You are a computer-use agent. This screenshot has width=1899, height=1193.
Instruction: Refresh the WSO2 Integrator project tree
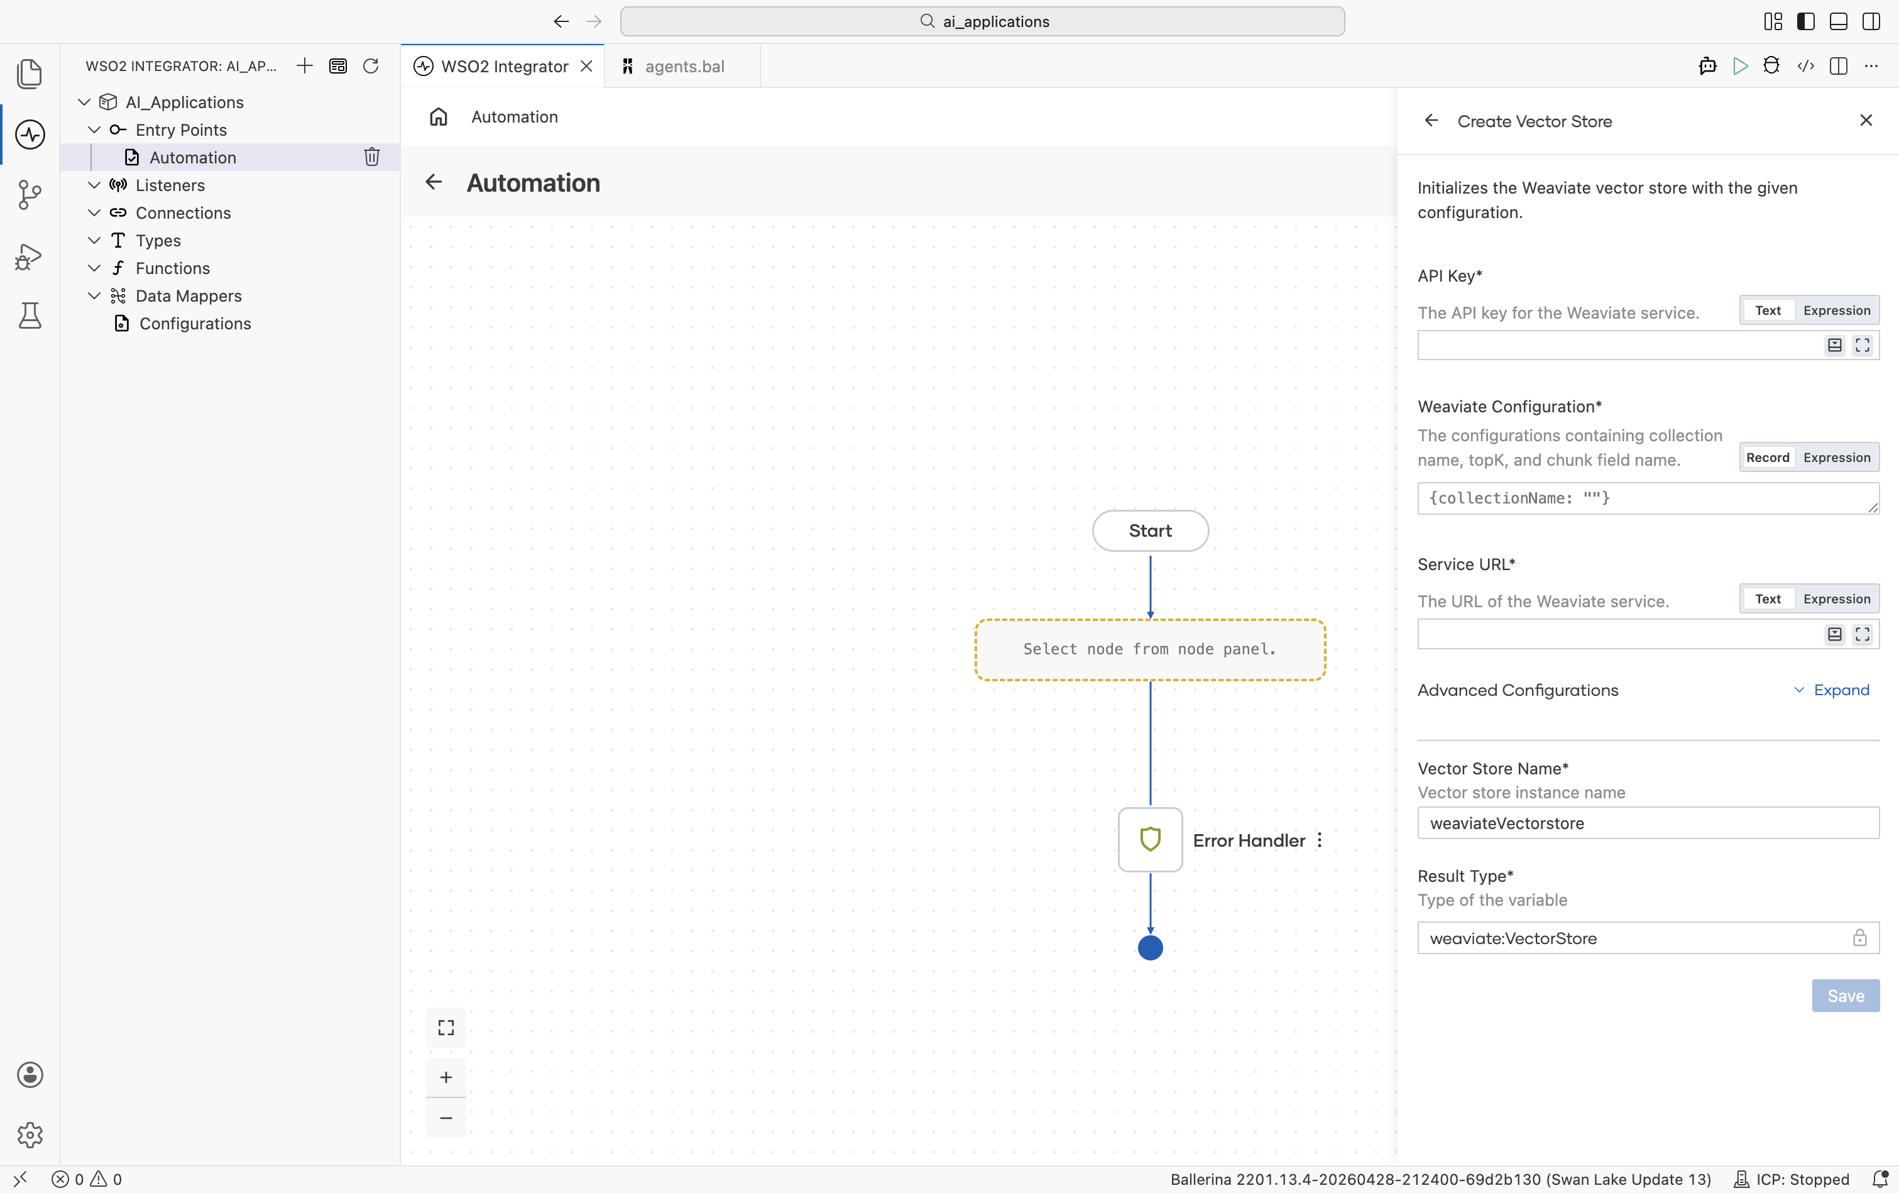[371, 65]
